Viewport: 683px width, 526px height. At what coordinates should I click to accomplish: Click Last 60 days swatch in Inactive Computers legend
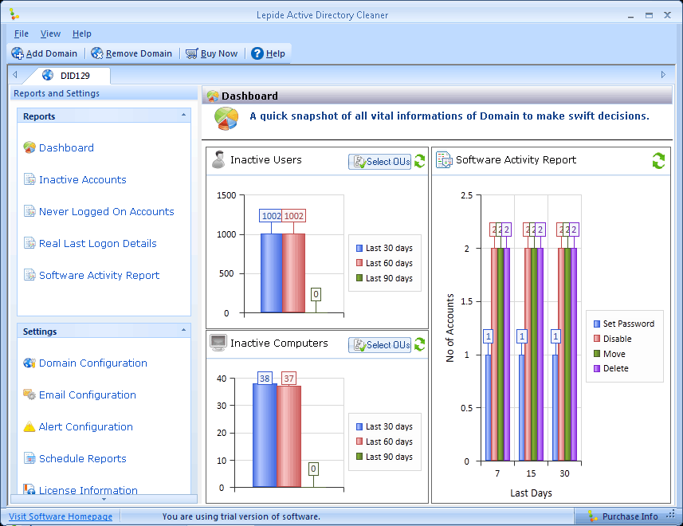(x=359, y=441)
